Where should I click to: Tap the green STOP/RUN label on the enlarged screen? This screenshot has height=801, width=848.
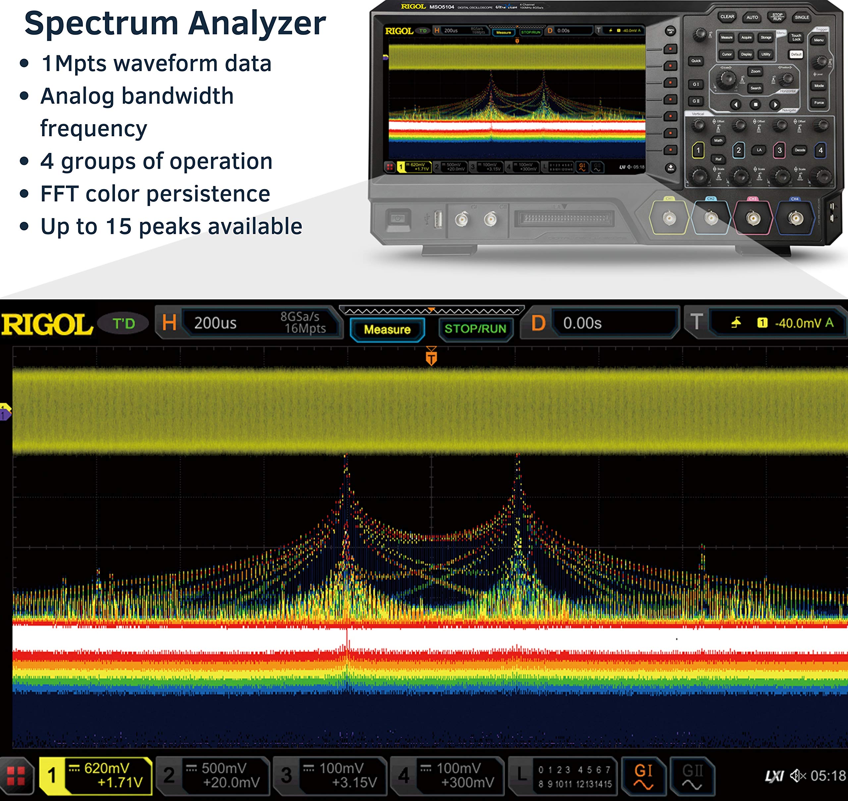coord(475,329)
